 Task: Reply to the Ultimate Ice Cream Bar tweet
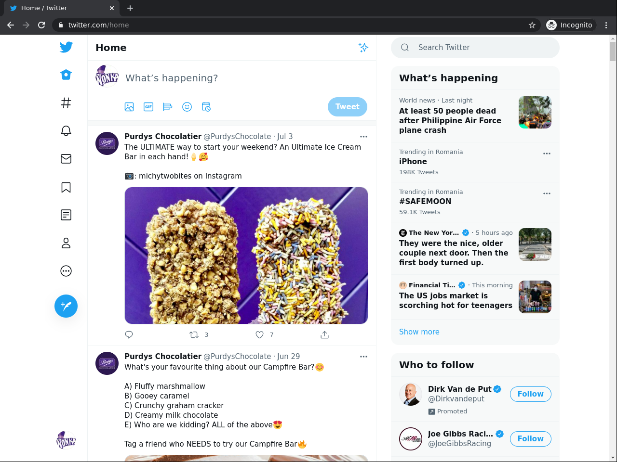click(x=129, y=334)
